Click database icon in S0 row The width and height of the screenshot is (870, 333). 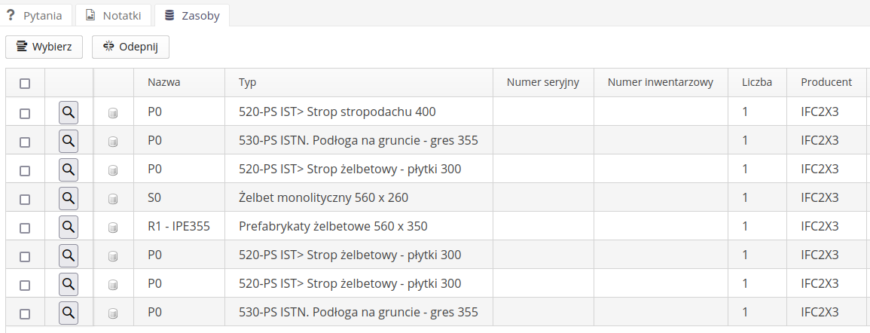coord(113,199)
